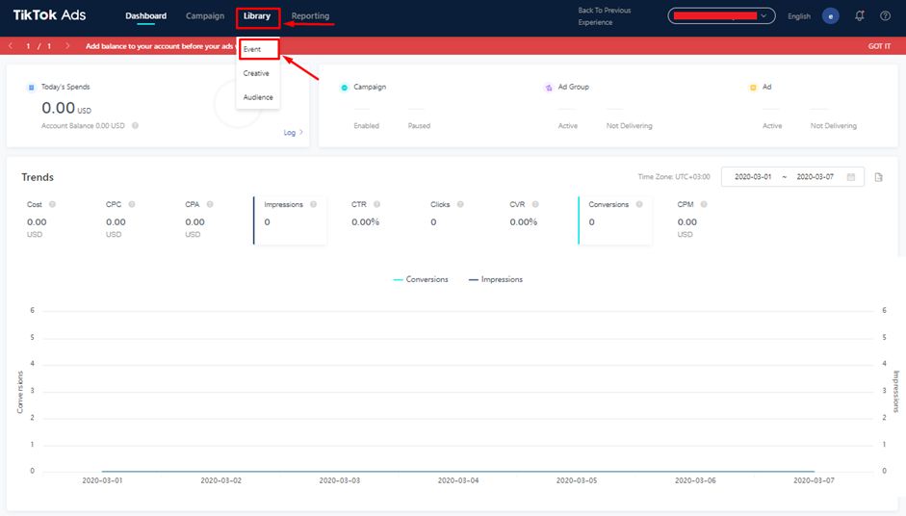This screenshot has width=906, height=516.
Task: Click the user avatar icon
Action: [831, 16]
